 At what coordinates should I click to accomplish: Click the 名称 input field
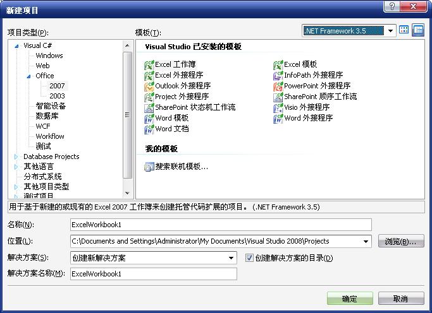[x=221, y=225]
